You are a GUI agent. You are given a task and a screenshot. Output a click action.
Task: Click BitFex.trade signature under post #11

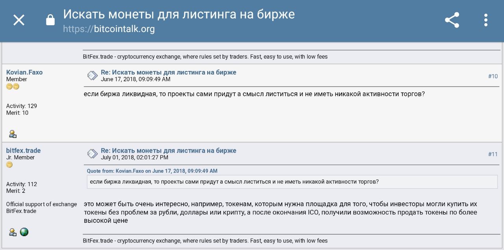[205, 241]
